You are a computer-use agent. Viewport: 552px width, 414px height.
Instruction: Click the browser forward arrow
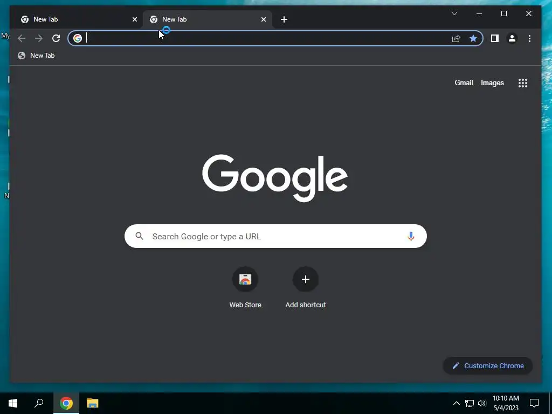coord(39,38)
